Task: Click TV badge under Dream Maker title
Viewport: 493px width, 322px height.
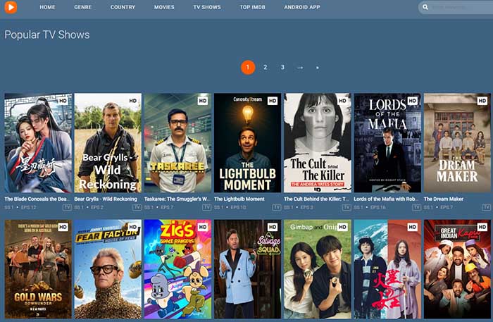Action: [x=486, y=207]
